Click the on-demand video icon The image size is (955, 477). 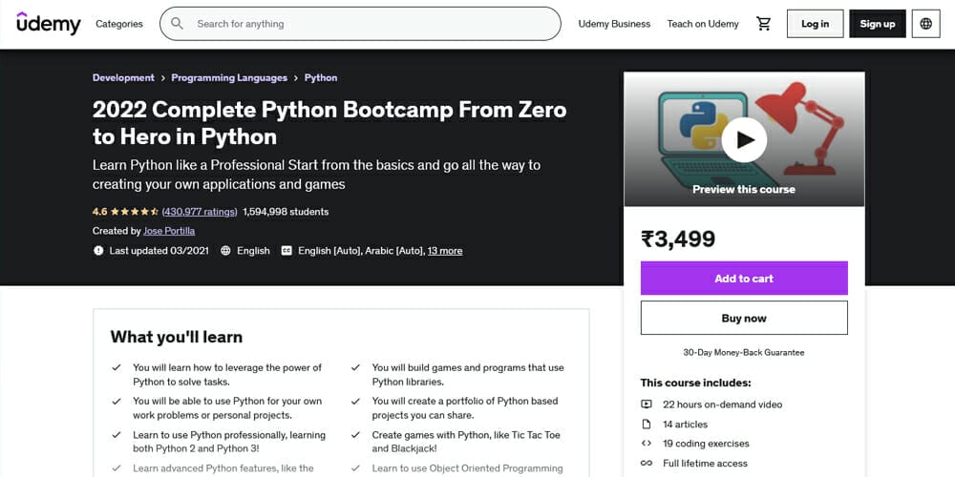tap(647, 404)
